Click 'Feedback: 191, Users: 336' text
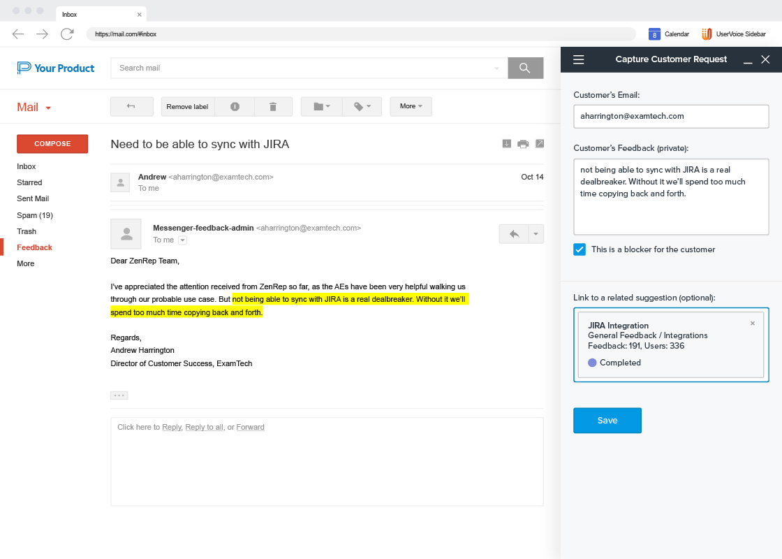 636,346
